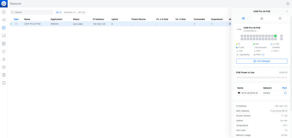
Task: Sort devices by Name column
Action: pyautogui.click(x=27, y=19)
